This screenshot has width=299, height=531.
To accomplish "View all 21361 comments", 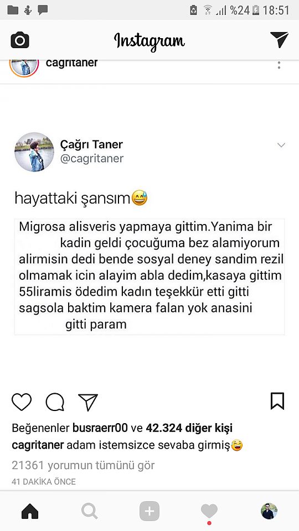I will (83, 465).
